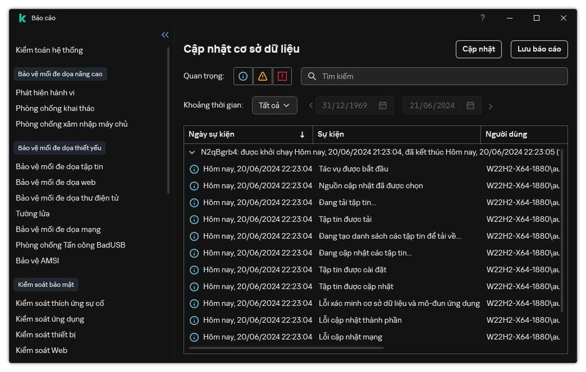Select Bảo vệ AMSI in sidebar
Viewport: 586px width, 372px height.
(37, 261)
